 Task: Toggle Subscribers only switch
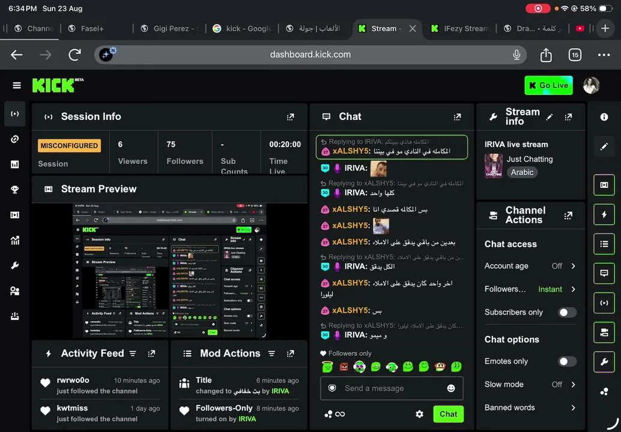pyautogui.click(x=567, y=313)
